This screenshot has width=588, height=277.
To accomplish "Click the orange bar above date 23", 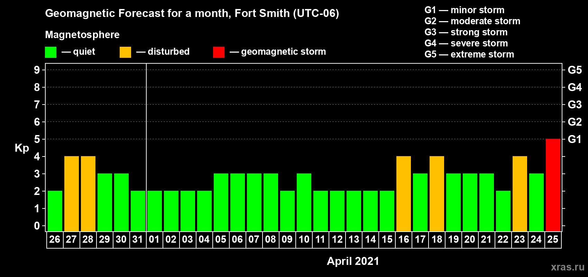I will [x=520, y=194].
